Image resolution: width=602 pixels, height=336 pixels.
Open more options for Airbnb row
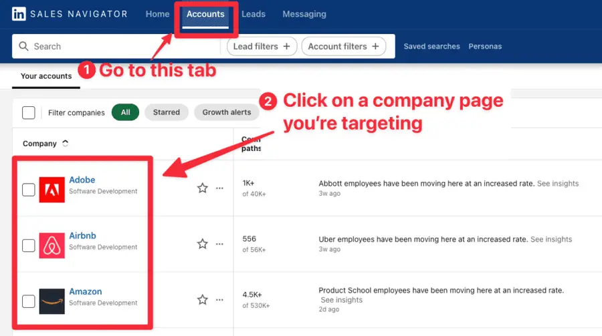(x=219, y=244)
